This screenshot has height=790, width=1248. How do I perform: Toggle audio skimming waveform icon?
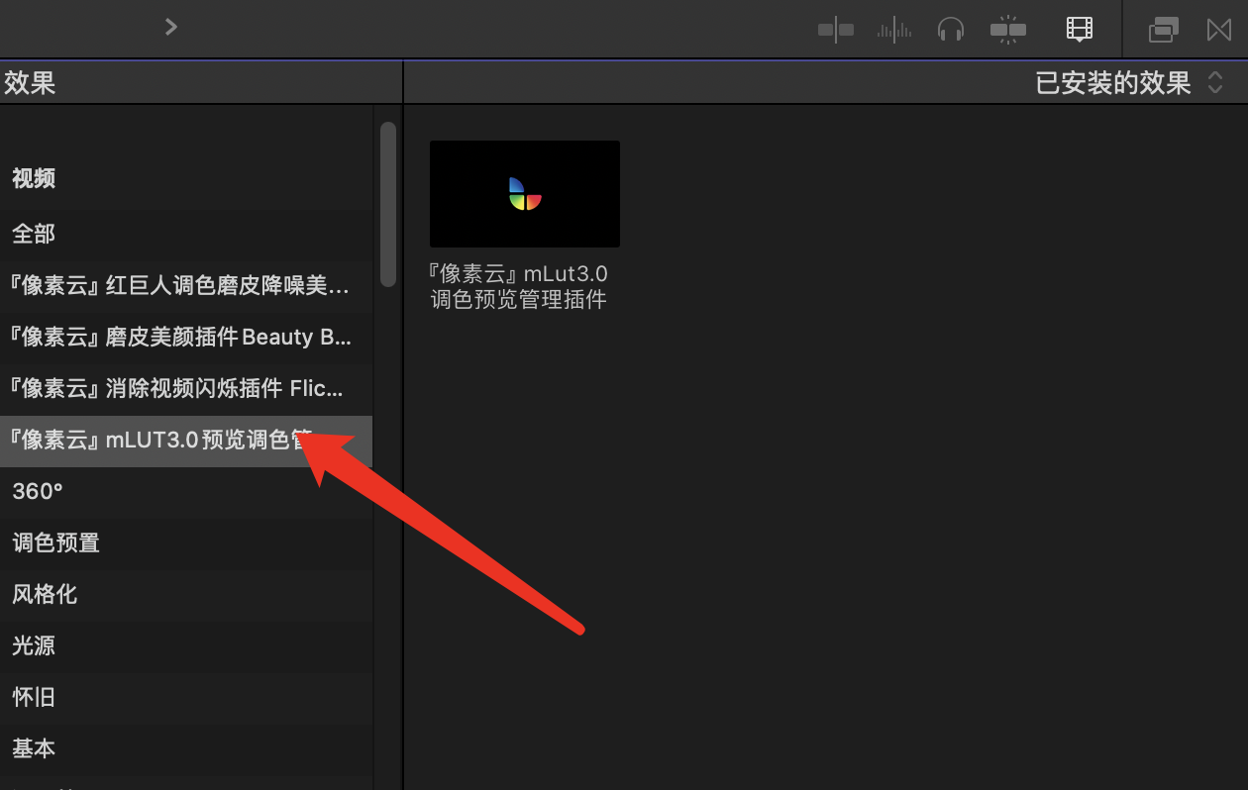click(x=894, y=30)
